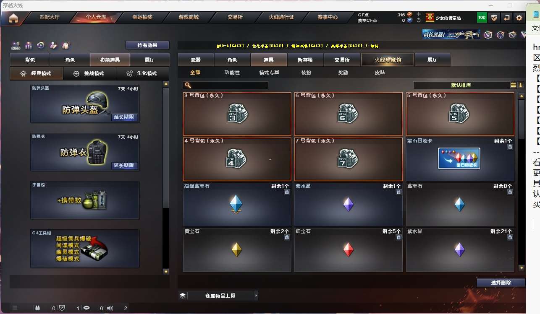Screen dimensions: 540x314
Task: Click the item search input field
Action: pos(225,85)
